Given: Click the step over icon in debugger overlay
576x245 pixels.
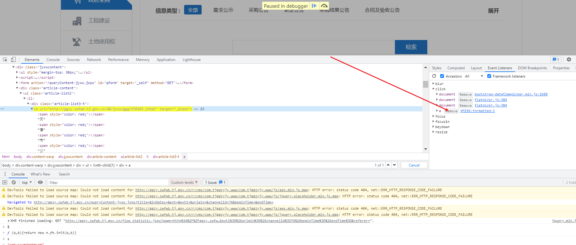Looking at the screenshot, I should pos(324,6).
